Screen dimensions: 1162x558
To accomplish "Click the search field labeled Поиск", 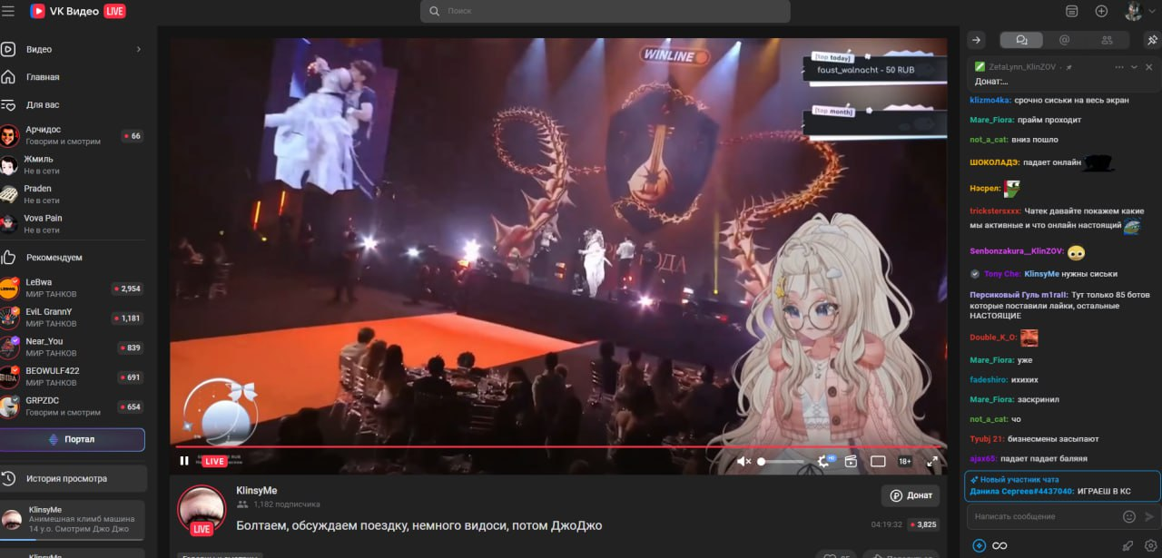I will point(605,11).
